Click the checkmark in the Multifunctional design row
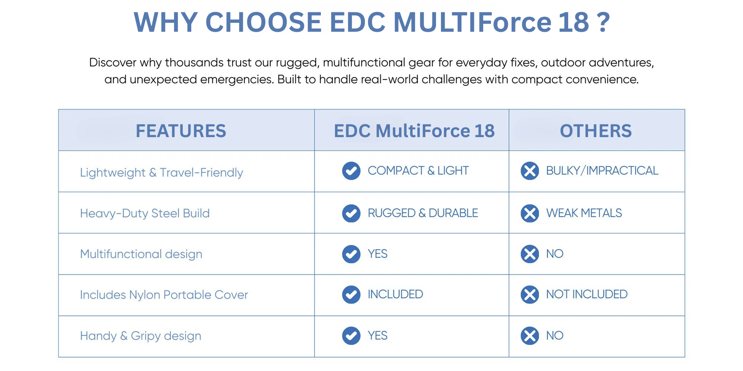The height and width of the screenshot is (371, 743). coord(351,254)
